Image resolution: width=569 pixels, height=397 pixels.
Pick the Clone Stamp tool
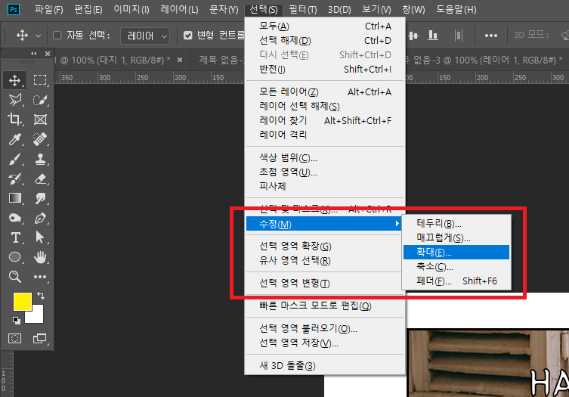[x=41, y=159]
